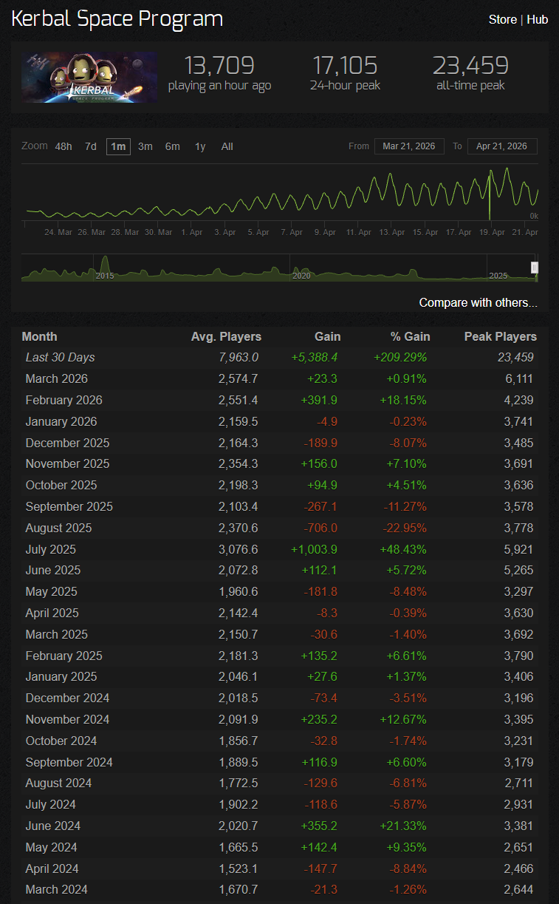
Task: Click December 2025 percent gain -8.07%
Action: [407, 443]
